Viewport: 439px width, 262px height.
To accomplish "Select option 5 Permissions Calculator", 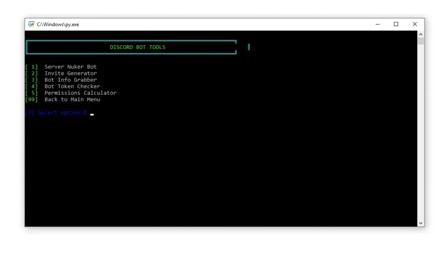I will pos(80,92).
